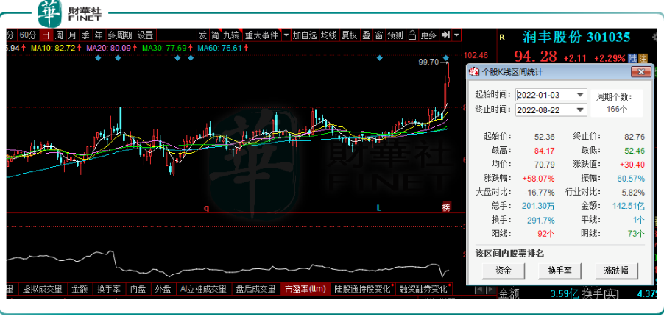Toggle the 均线 moving average display
This screenshot has height=325, width=664.
click(x=328, y=35)
